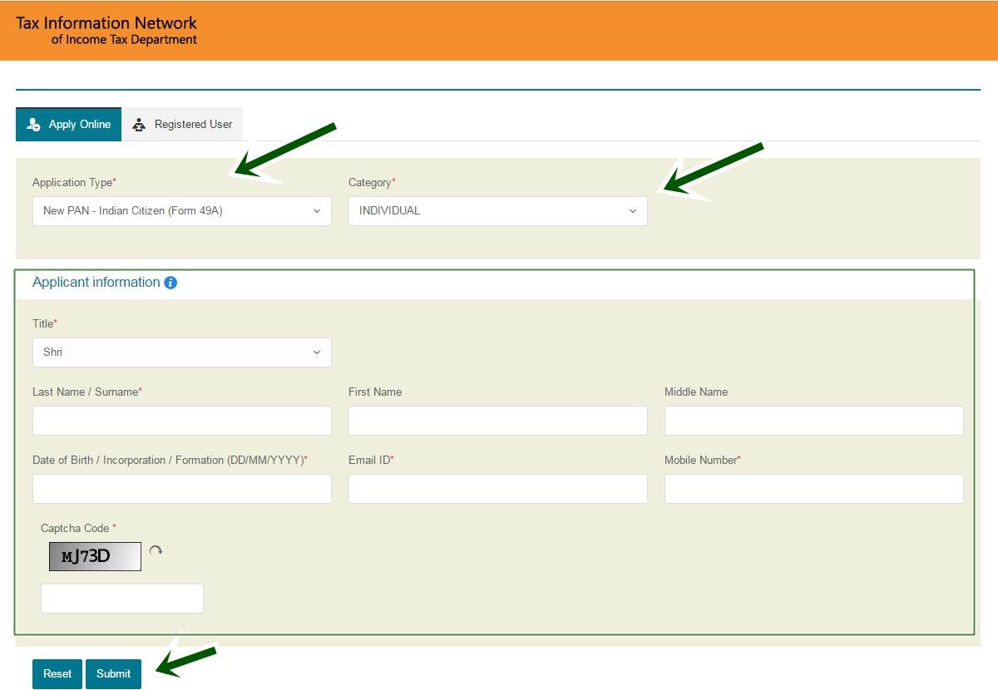
Task: Click the info icon beside Applicant information
Action: point(170,283)
